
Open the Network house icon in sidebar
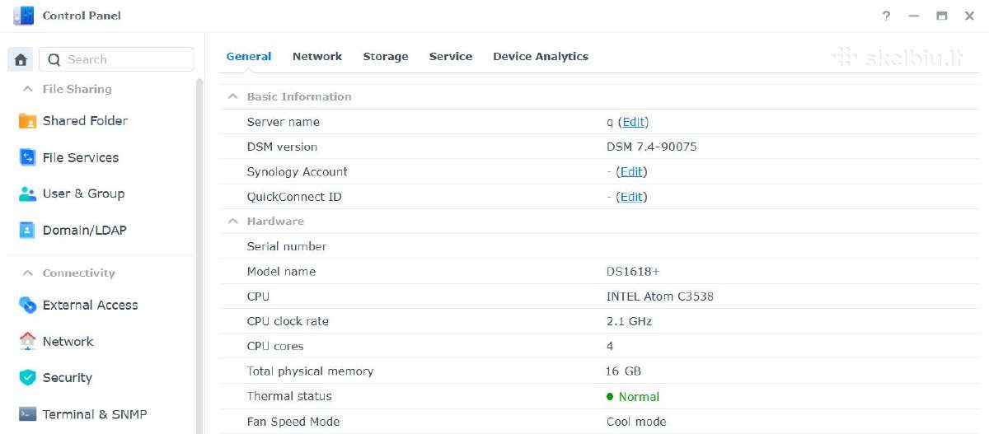[27, 341]
